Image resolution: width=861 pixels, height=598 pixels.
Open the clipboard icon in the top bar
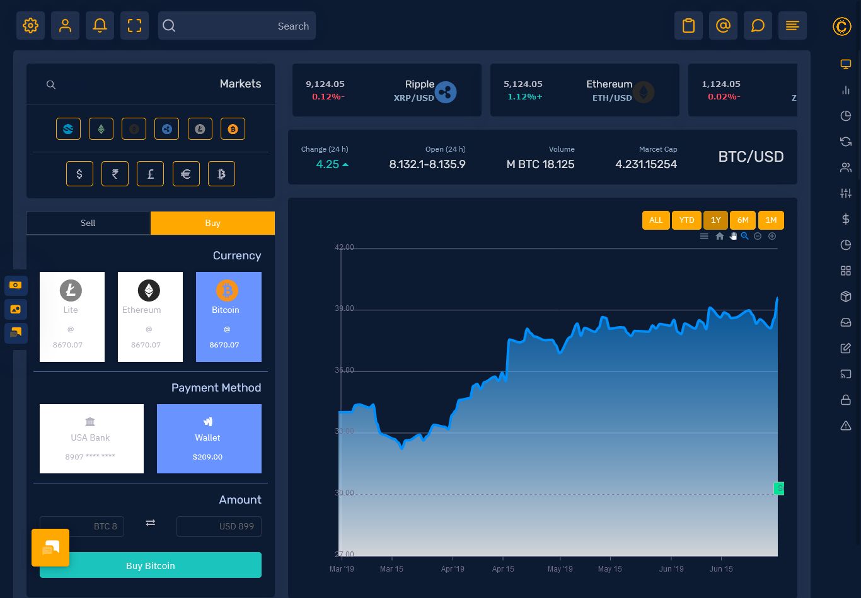point(688,26)
